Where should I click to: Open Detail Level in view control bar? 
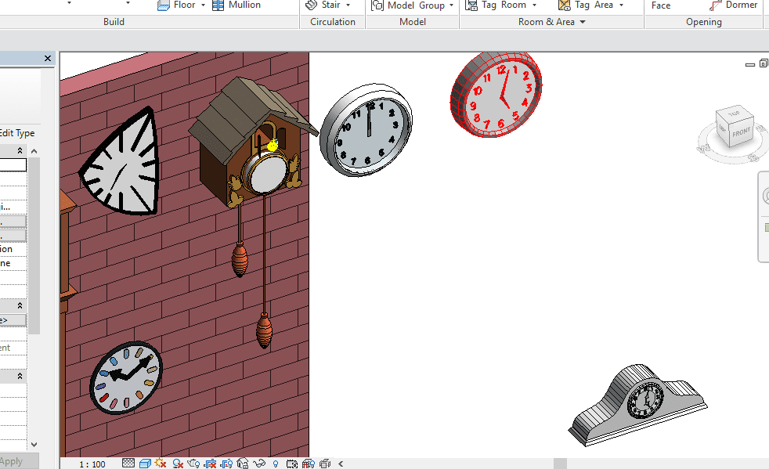click(x=128, y=464)
